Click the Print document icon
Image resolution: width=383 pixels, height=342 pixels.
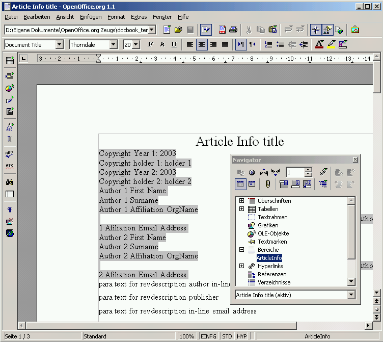[233, 30]
